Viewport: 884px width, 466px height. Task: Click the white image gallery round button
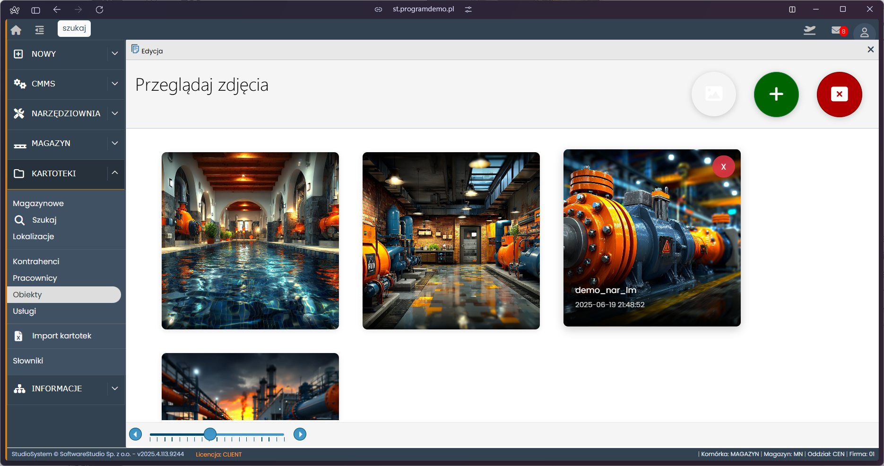[x=713, y=95]
